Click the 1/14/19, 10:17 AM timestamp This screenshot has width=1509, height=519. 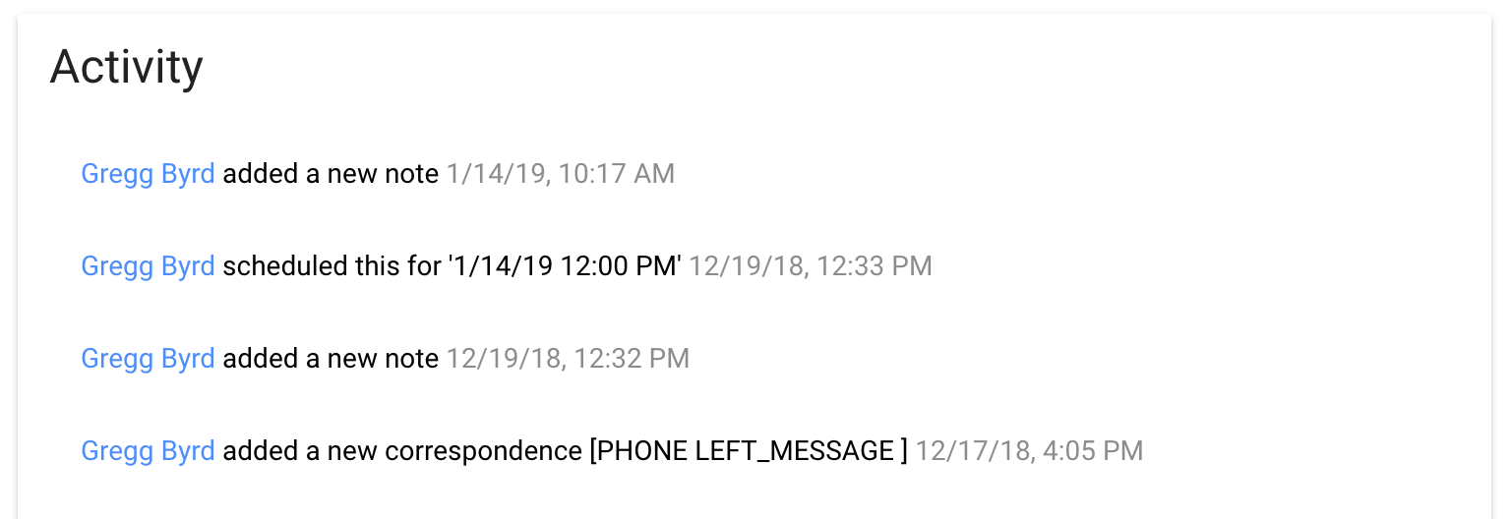click(560, 174)
